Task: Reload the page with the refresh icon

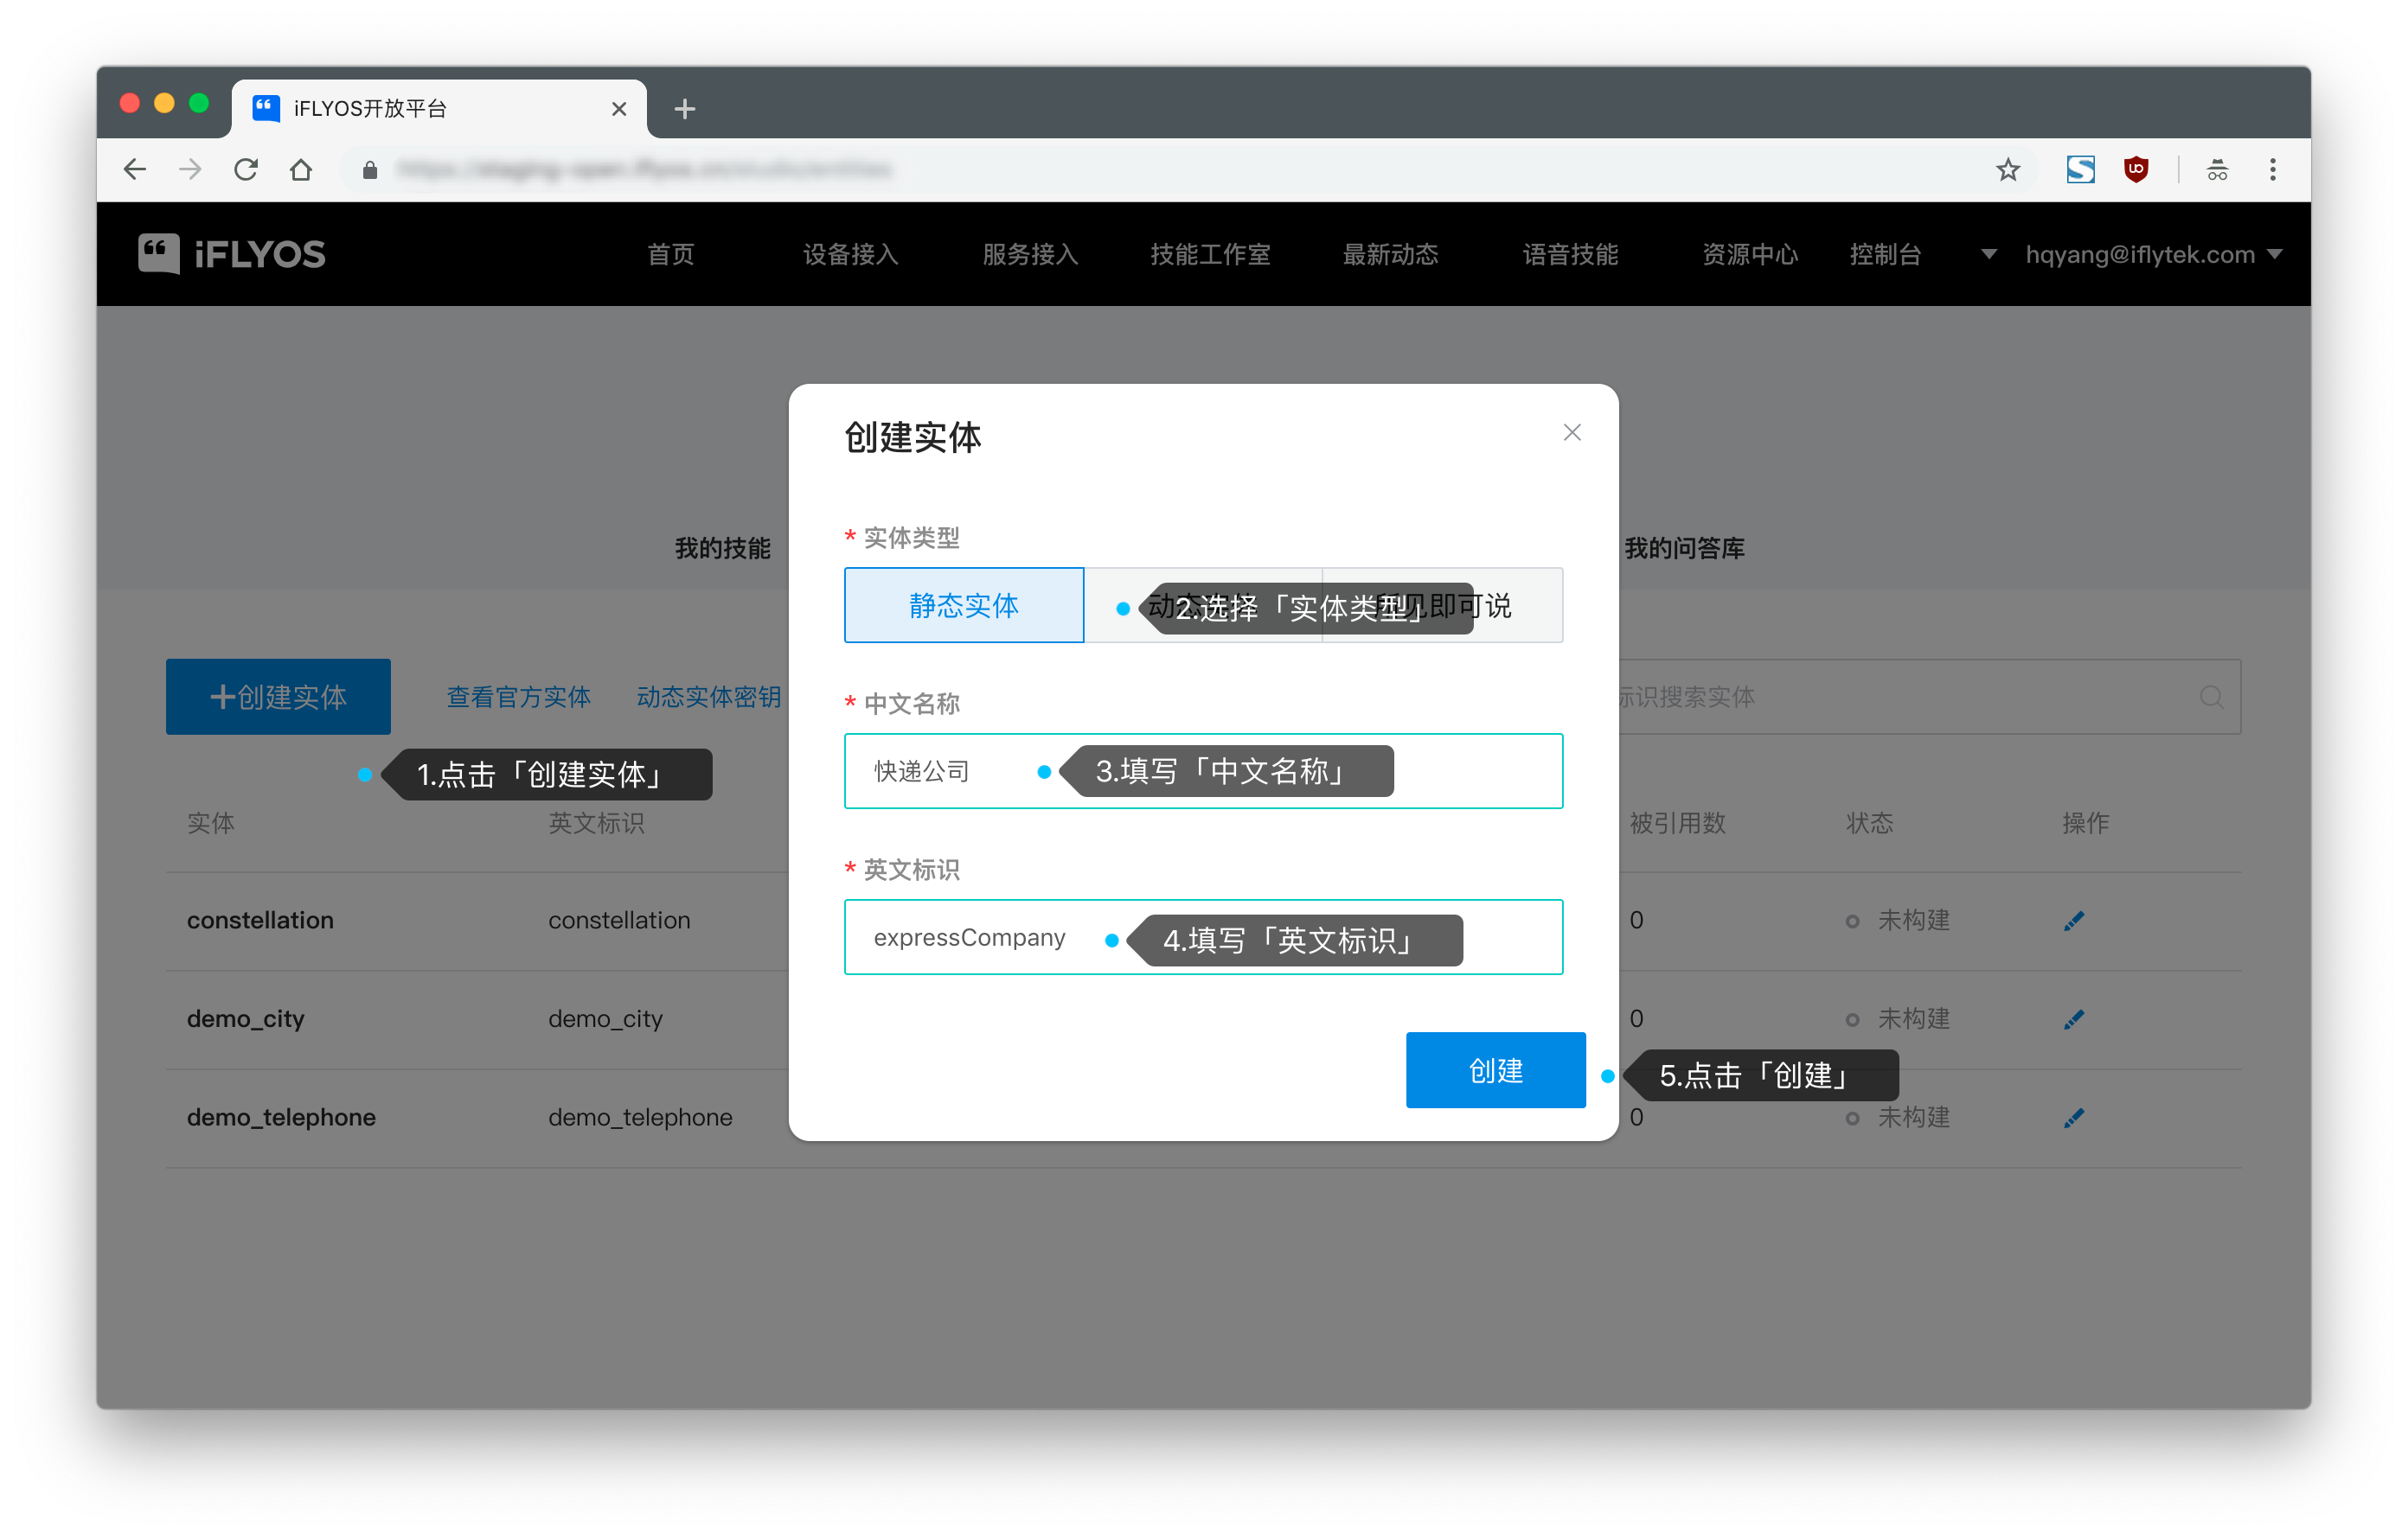Action: [246, 170]
